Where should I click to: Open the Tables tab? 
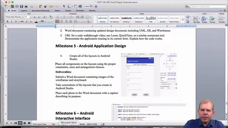point(57,11)
